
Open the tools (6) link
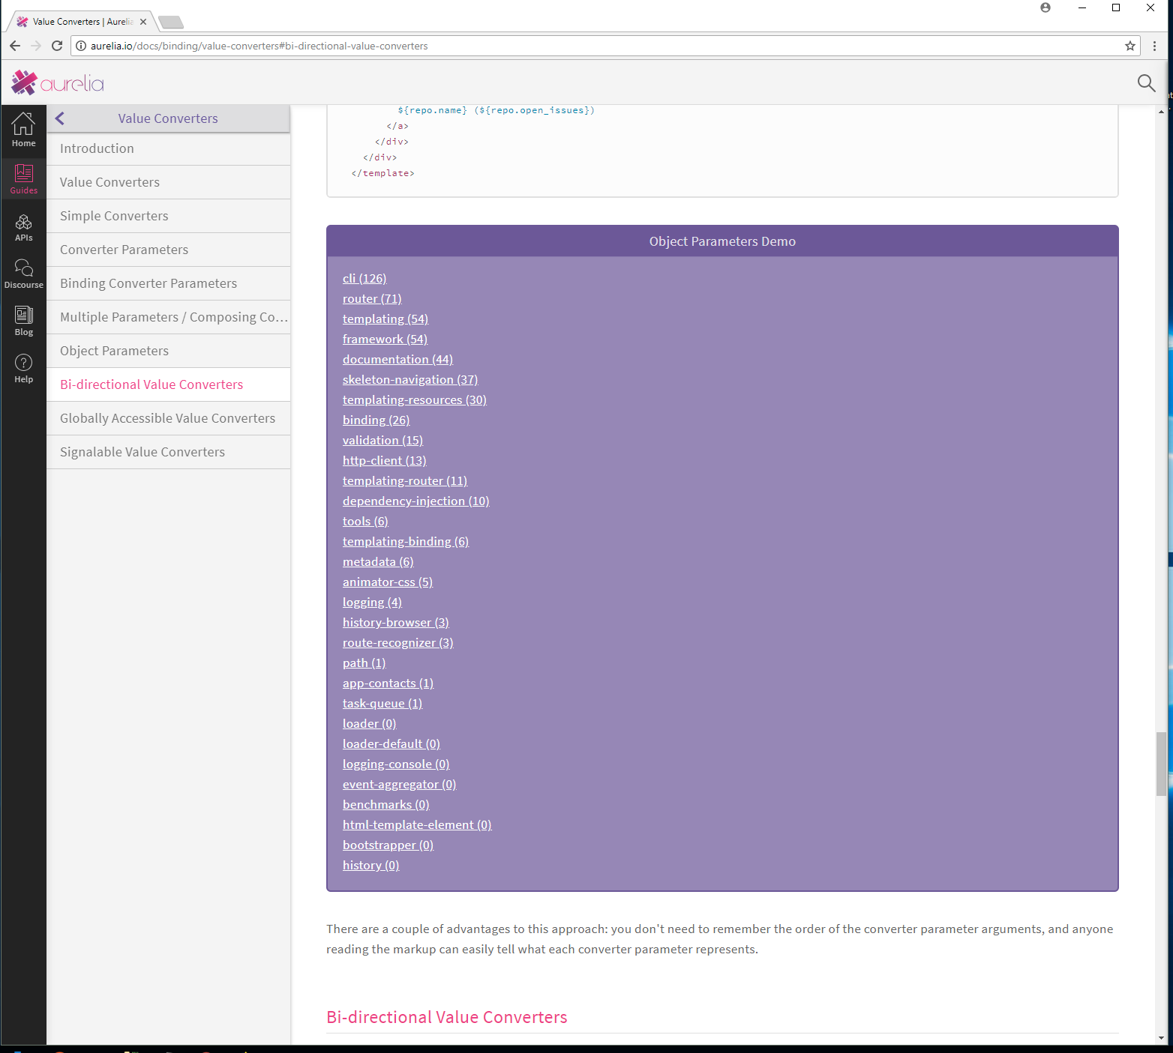coord(365,521)
